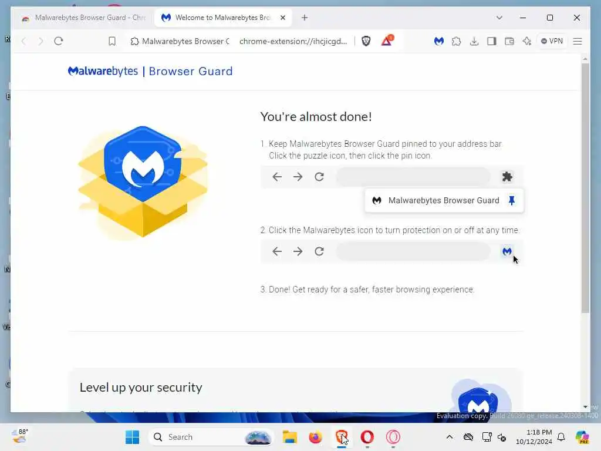The height and width of the screenshot is (451, 601).
Task: Open Brave Wallet icon
Action: pos(509,41)
